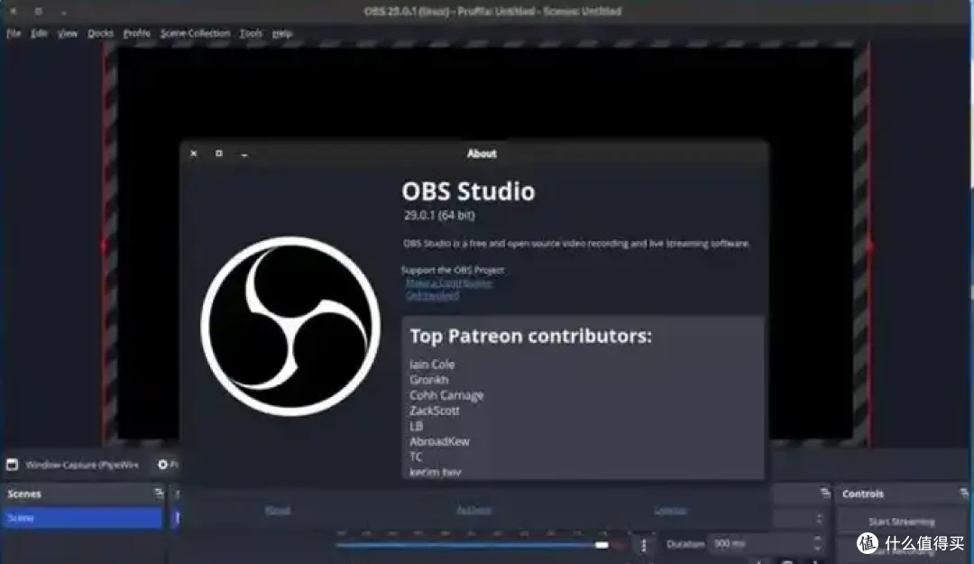Click the Get Involved link
Screen dimensions: 974x564
[432, 295]
